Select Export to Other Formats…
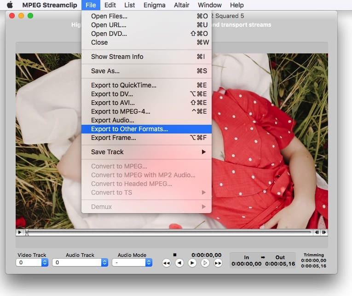 (146, 129)
